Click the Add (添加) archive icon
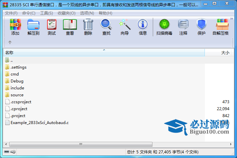 click(x=15, y=24)
